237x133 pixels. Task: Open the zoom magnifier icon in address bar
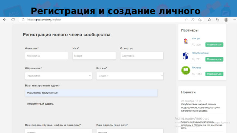pos(186,20)
